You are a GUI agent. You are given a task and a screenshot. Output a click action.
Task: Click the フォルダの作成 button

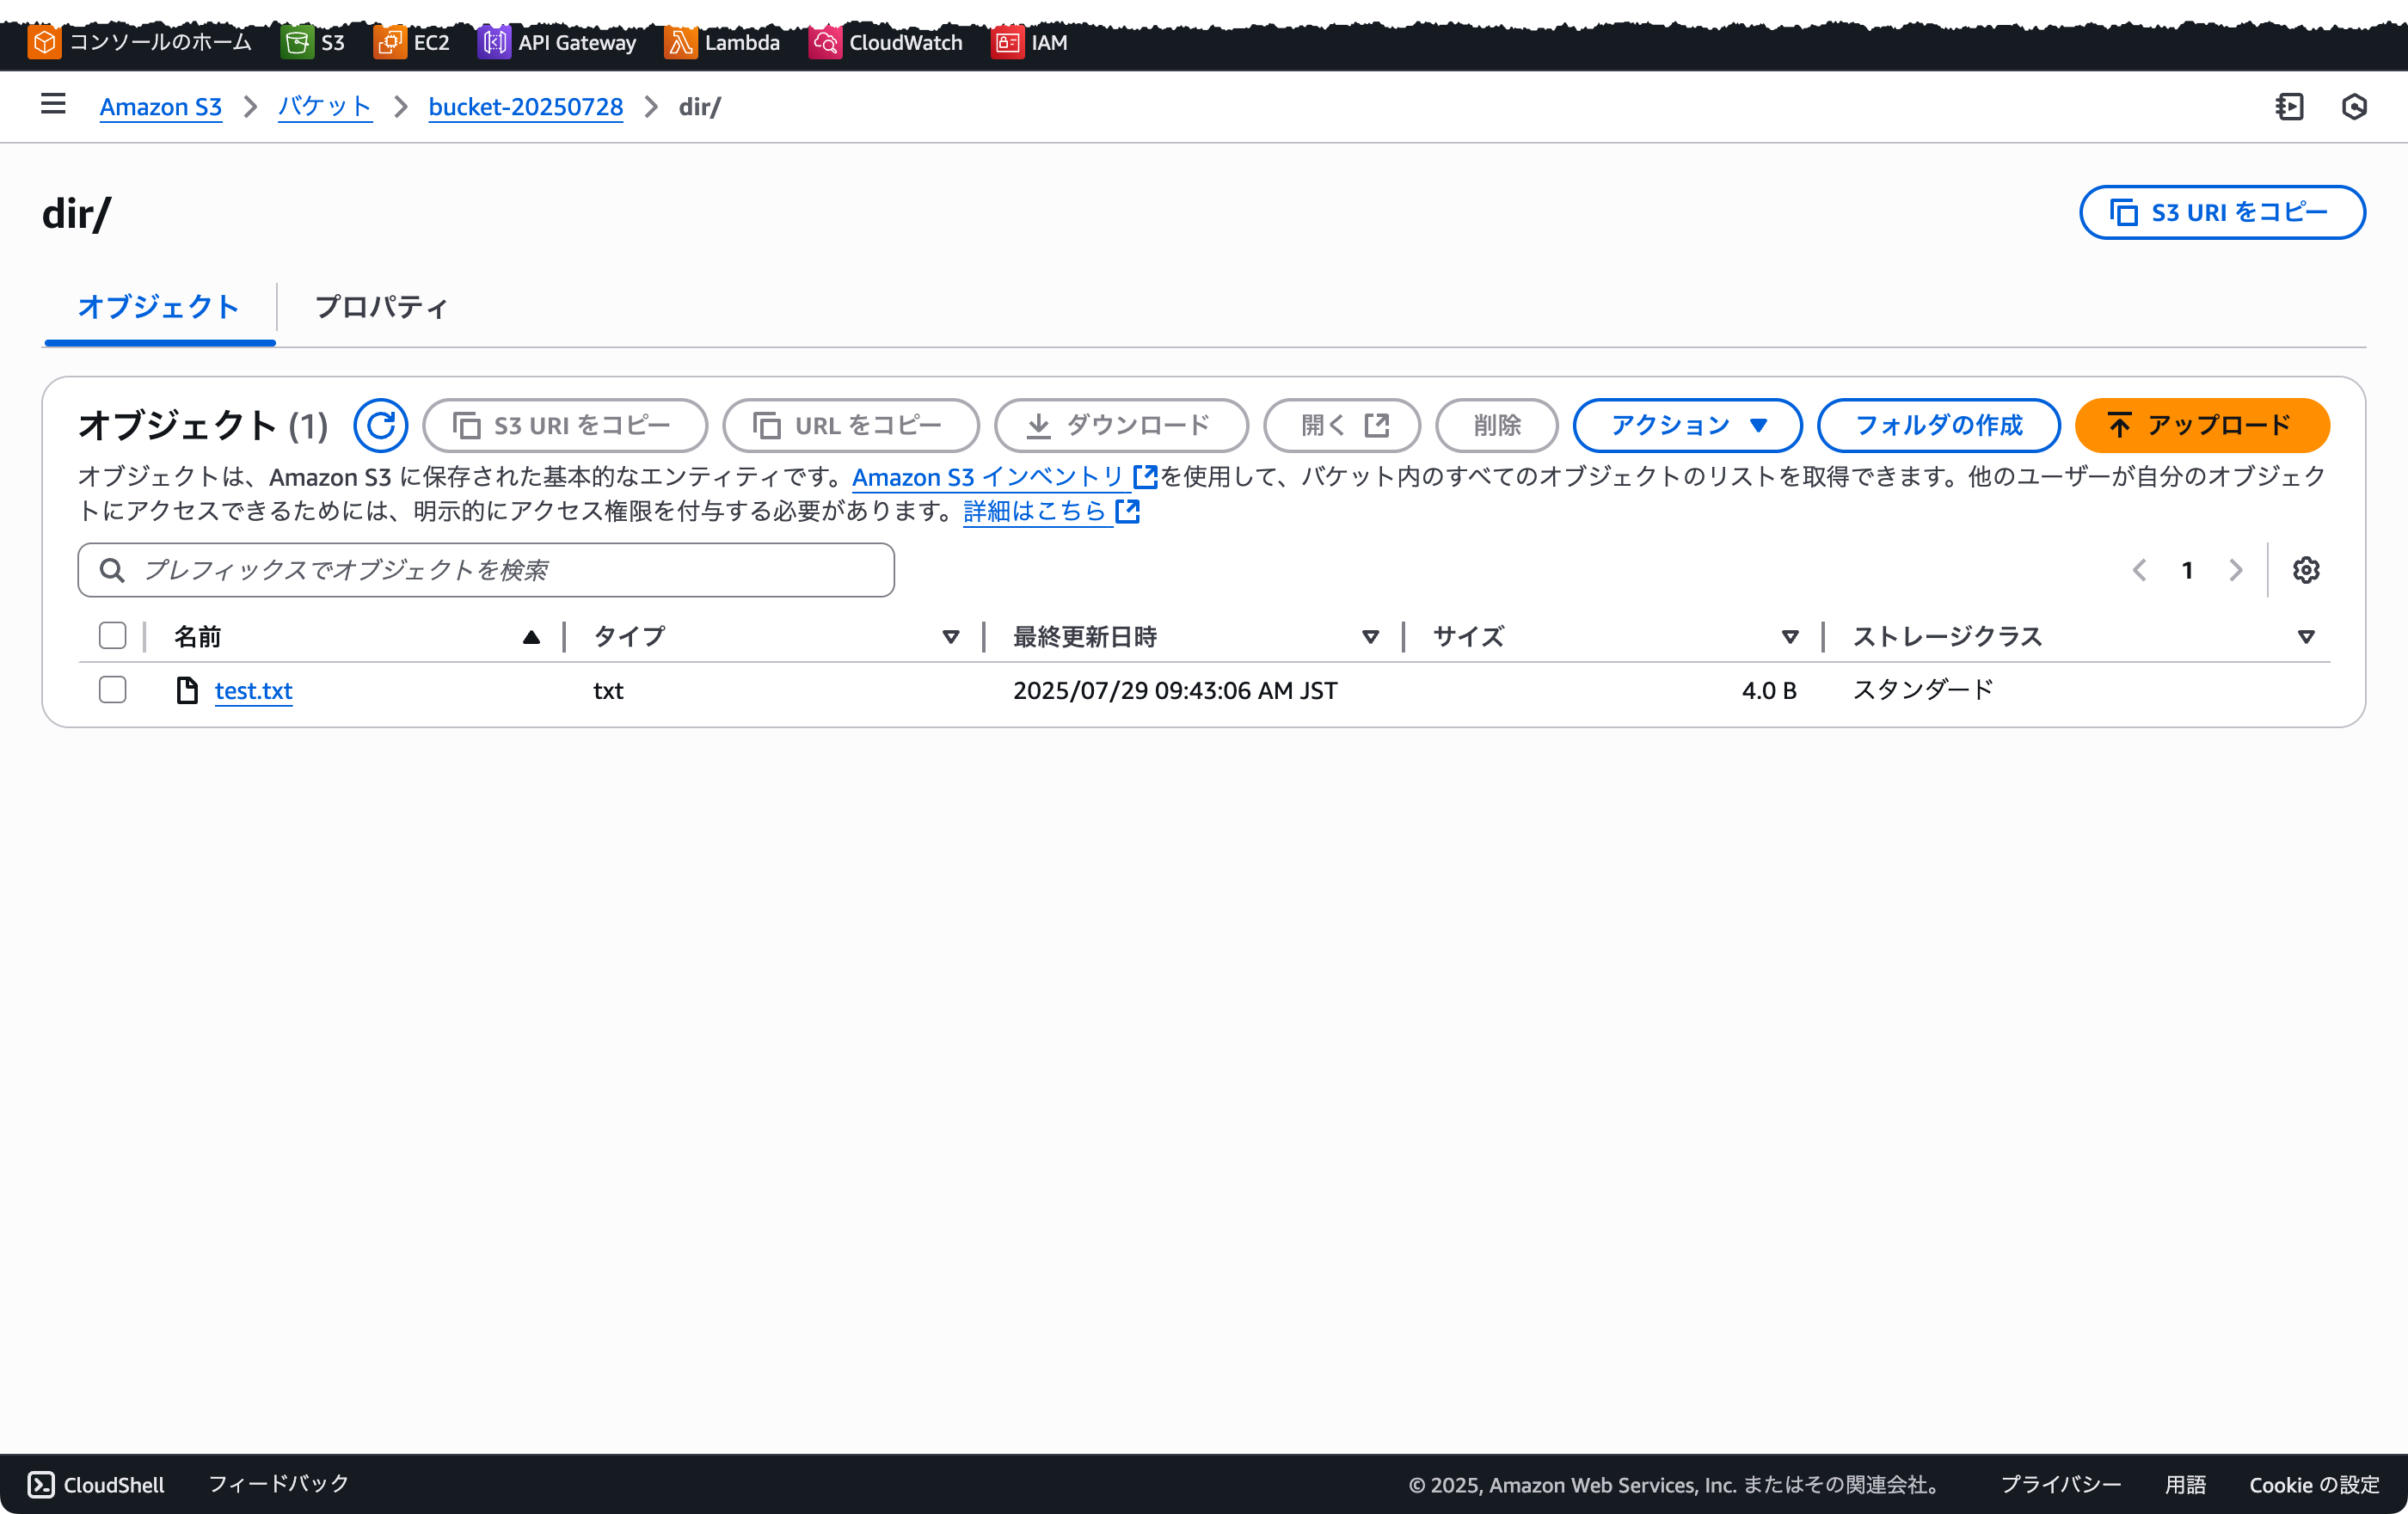pyautogui.click(x=1938, y=425)
